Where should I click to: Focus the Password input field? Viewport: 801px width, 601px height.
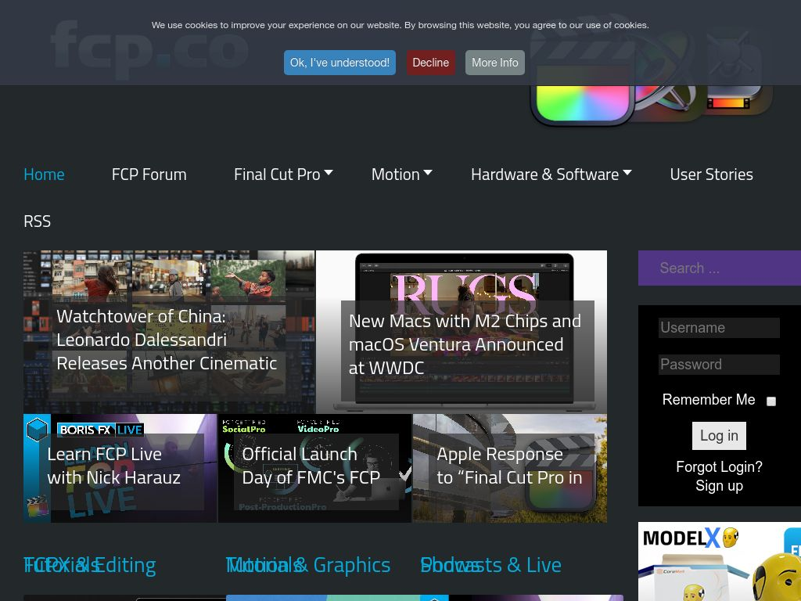(719, 365)
